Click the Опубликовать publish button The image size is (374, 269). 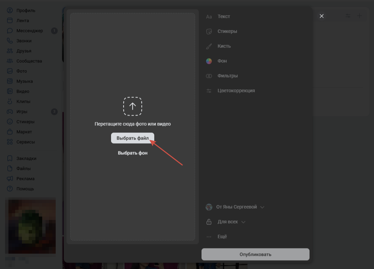tap(256, 254)
